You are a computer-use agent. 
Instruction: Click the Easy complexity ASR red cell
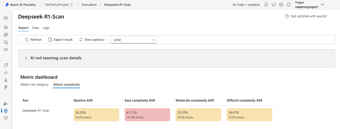[x=147, y=115]
